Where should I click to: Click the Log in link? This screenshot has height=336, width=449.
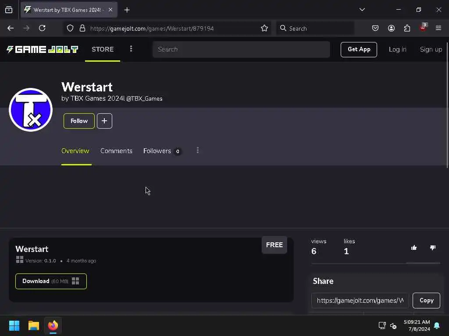pyautogui.click(x=397, y=49)
